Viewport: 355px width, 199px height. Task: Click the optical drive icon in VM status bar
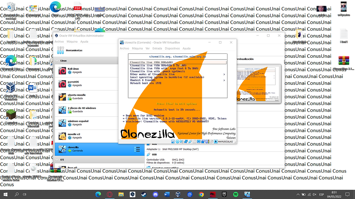coord(177,142)
